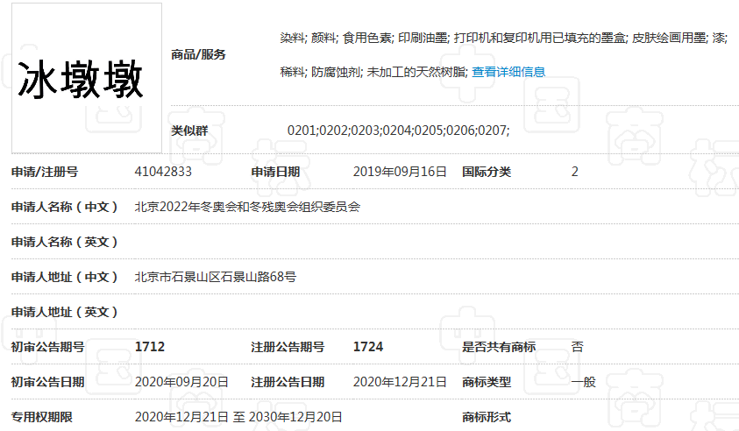Click the 申请日期 label
The width and height of the screenshot is (739, 431).
pos(276,172)
